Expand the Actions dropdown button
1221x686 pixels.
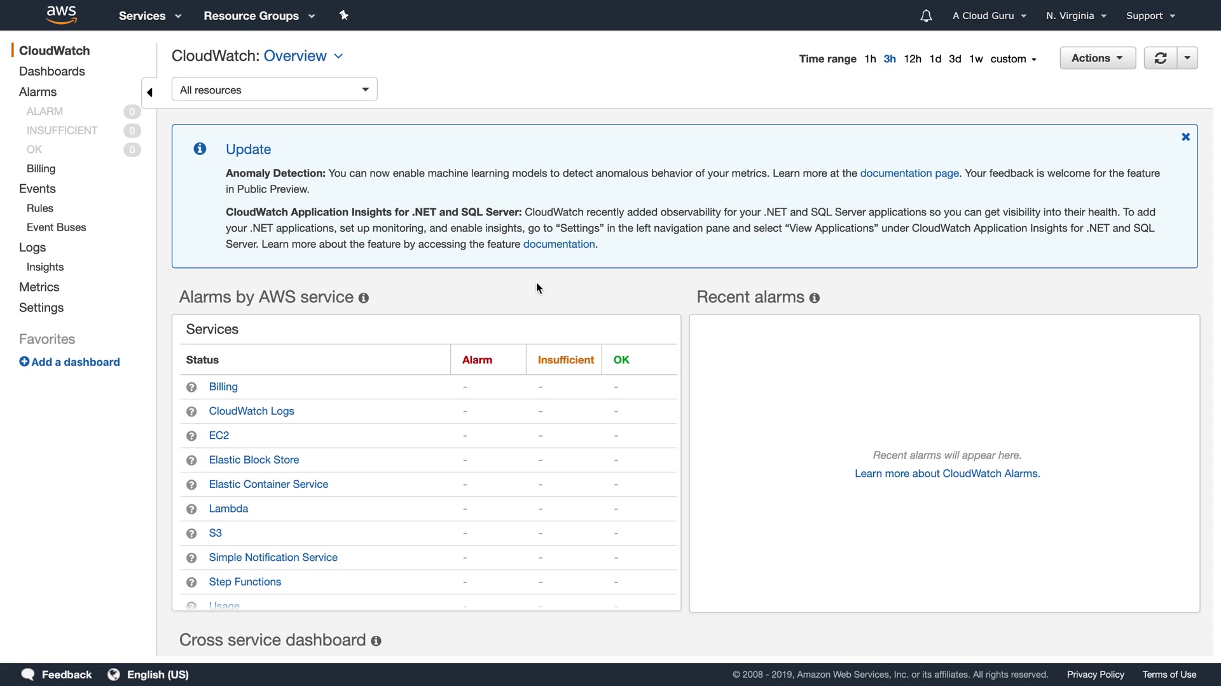[1097, 58]
